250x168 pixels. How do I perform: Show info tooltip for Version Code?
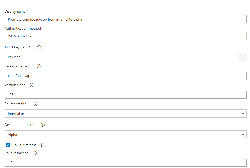click(32, 85)
